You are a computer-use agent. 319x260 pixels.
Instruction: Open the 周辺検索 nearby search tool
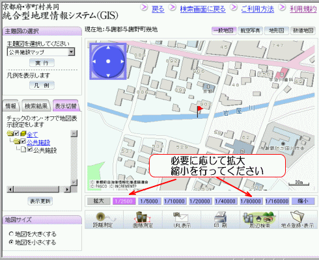point(259,219)
